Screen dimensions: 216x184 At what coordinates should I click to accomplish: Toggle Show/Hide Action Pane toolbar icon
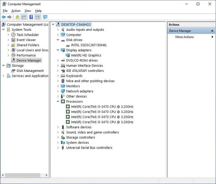[37, 17]
